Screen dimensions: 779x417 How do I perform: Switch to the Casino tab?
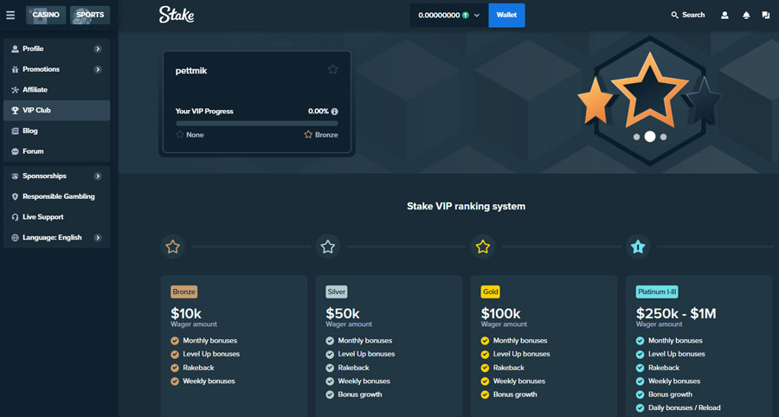pyautogui.click(x=46, y=15)
